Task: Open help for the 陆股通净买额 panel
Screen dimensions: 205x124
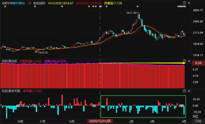Action: (184, 91)
